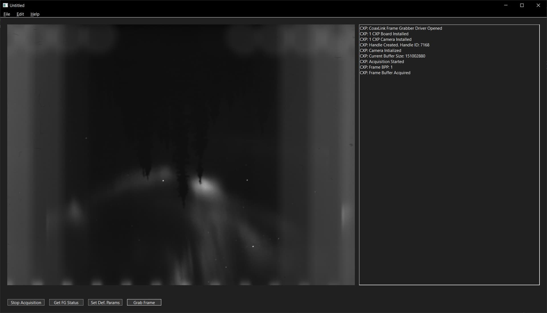Select log line 'CXP: 1 CXP Camera Installed'
Image resolution: width=547 pixels, height=313 pixels.
coord(385,39)
